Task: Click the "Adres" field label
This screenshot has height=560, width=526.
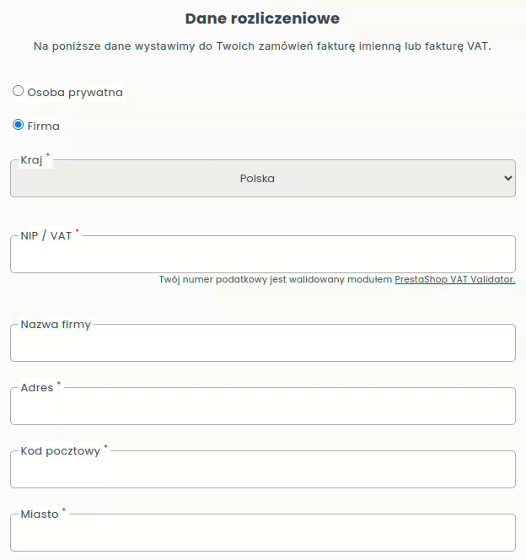Action: [x=37, y=387]
